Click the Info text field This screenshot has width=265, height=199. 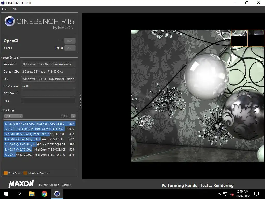coord(48,101)
